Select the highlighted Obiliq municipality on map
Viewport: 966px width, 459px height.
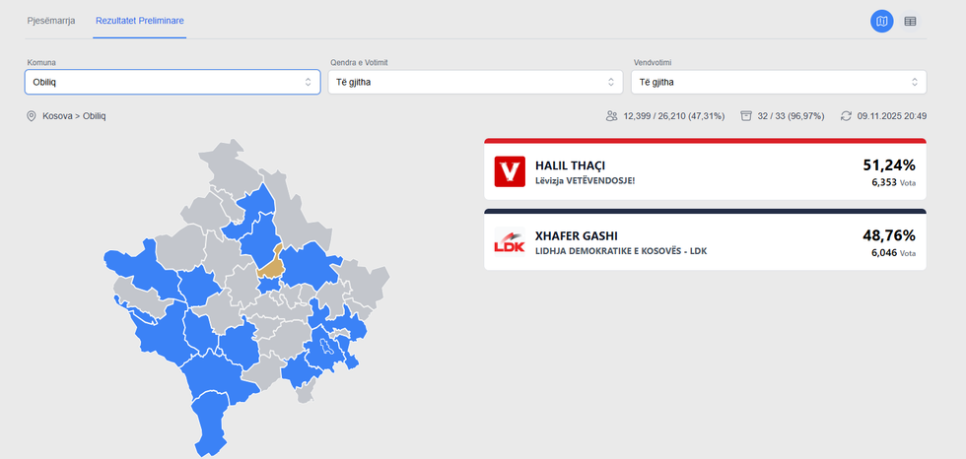coord(271,266)
